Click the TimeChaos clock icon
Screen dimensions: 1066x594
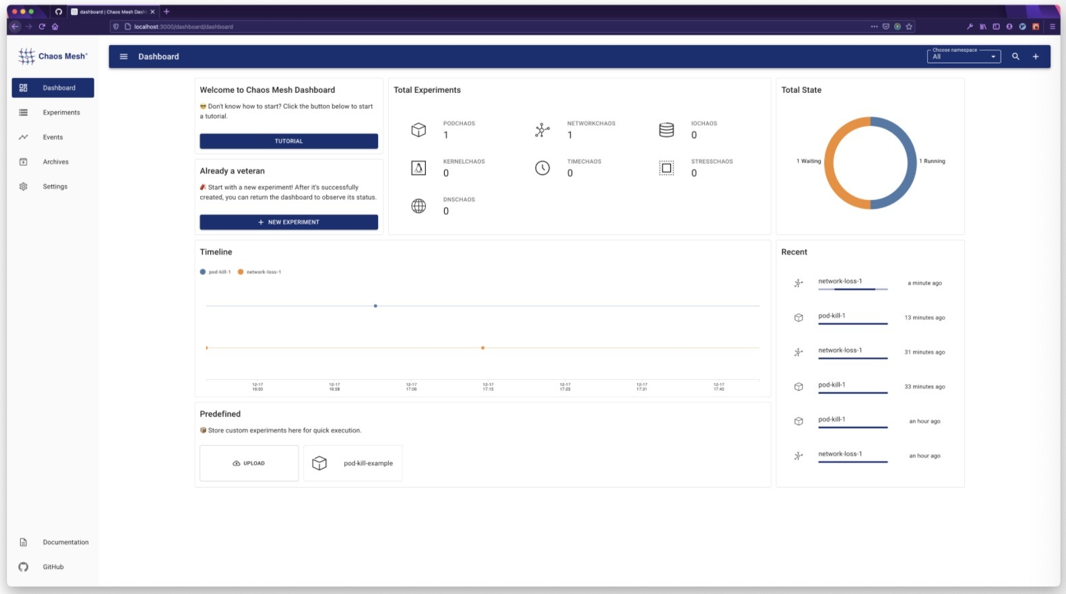(542, 168)
